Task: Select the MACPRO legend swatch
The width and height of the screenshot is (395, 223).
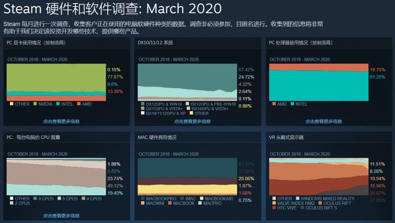Action: coord(200,203)
